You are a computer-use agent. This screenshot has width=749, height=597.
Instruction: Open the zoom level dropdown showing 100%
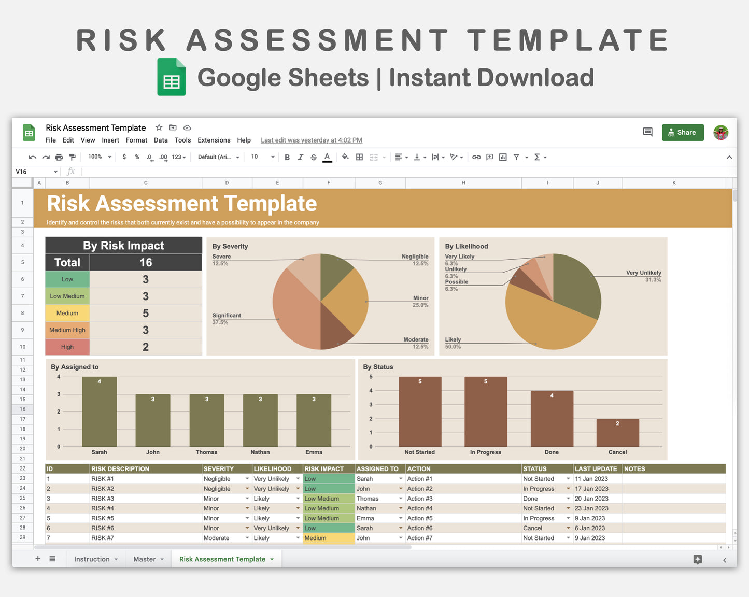[x=98, y=157]
